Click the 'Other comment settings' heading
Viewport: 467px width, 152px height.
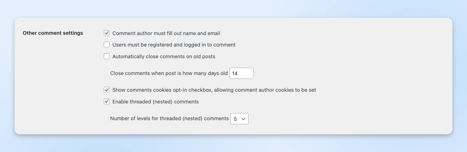pos(53,33)
